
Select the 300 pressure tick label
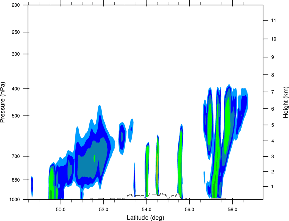point(16,54)
